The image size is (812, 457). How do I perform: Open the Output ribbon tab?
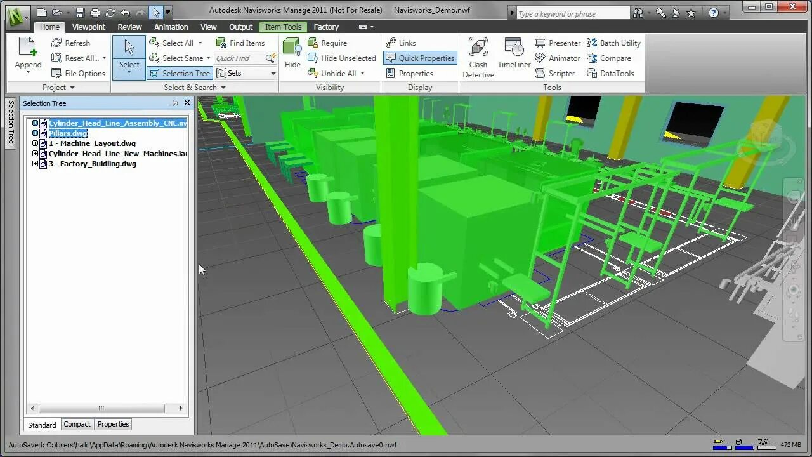pos(241,27)
